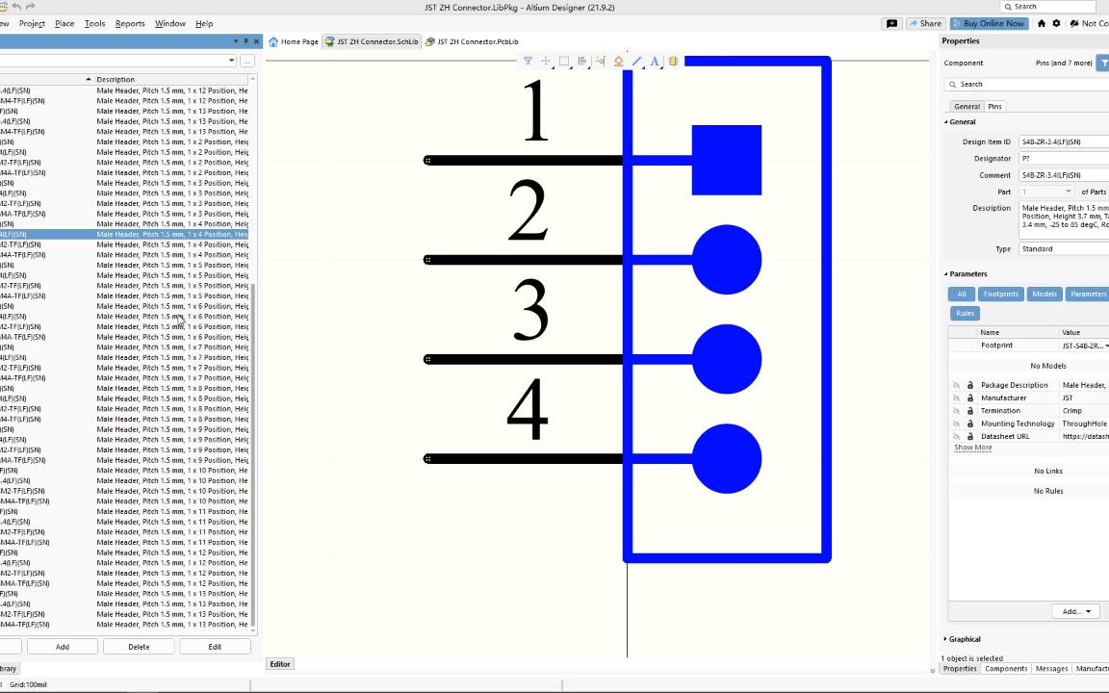1109x693 pixels.
Task: Toggle lock on Package Description parameter
Action: click(970, 385)
